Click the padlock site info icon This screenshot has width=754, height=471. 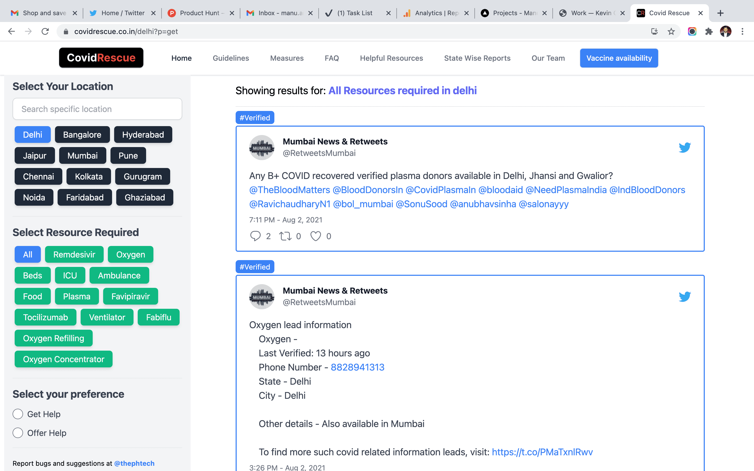pyautogui.click(x=66, y=31)
